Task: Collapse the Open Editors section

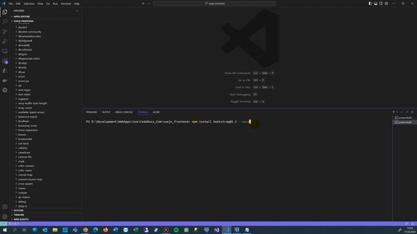Action: tap(22, 16)
